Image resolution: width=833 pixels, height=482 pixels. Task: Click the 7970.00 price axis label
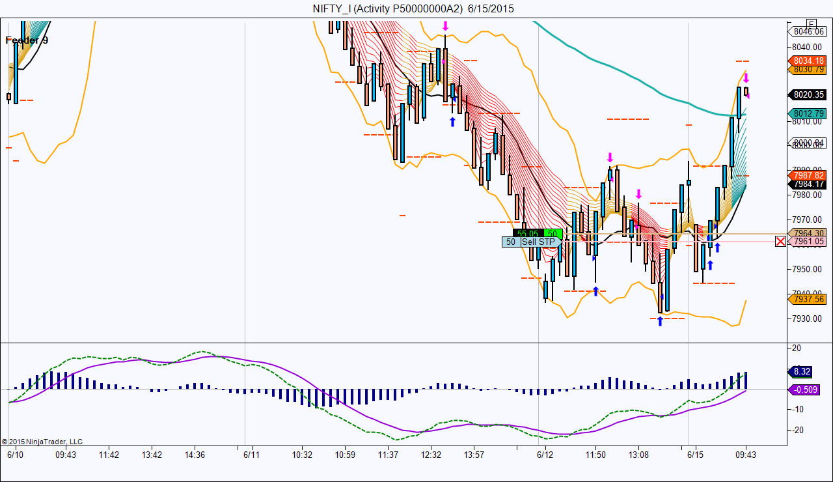[806, 220]
